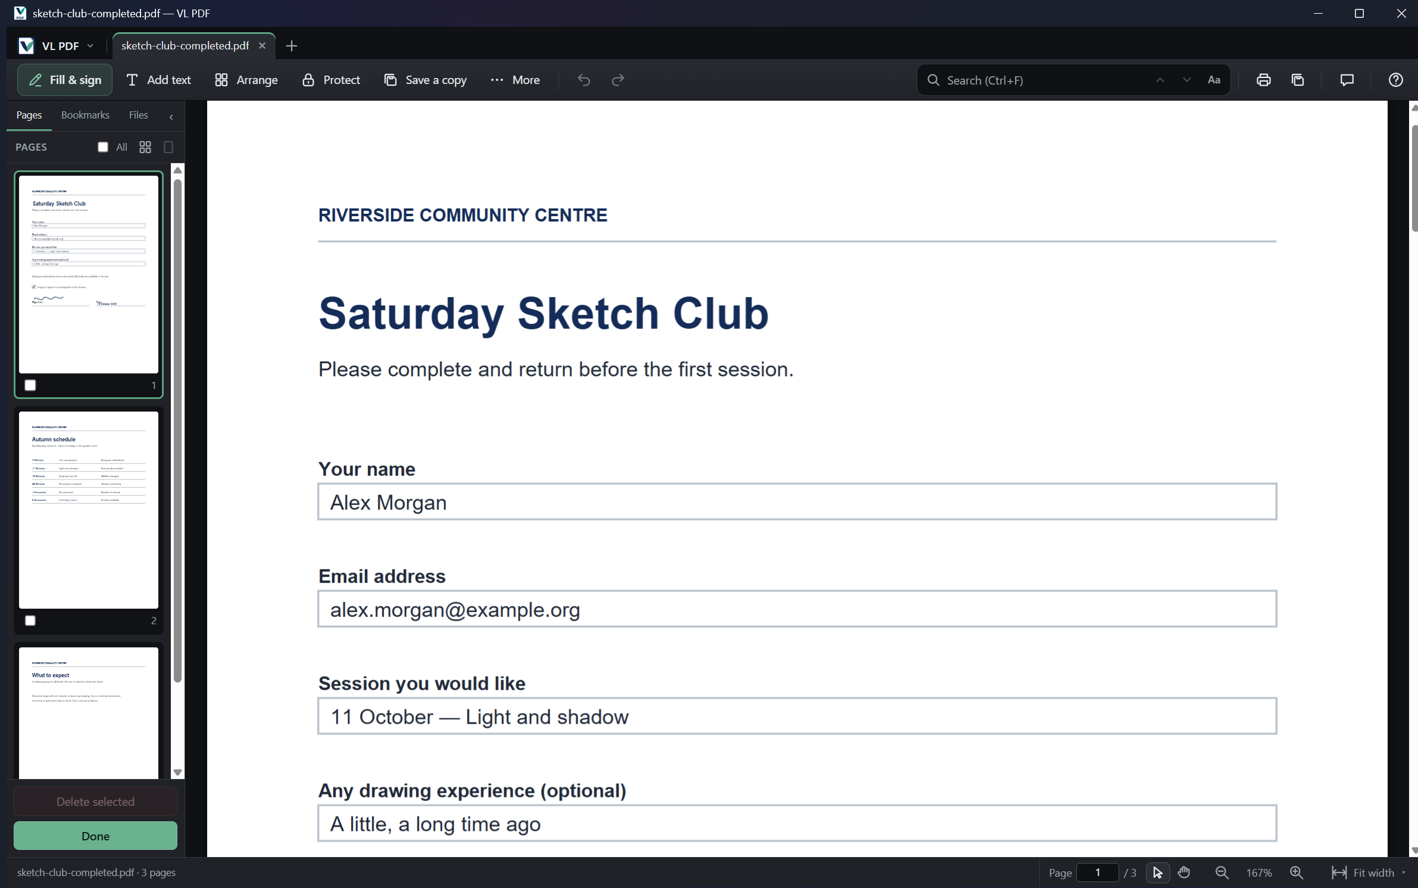1418x888 pixels.
Task: Click the 167% zoom level value
Action: [1259, 873]
